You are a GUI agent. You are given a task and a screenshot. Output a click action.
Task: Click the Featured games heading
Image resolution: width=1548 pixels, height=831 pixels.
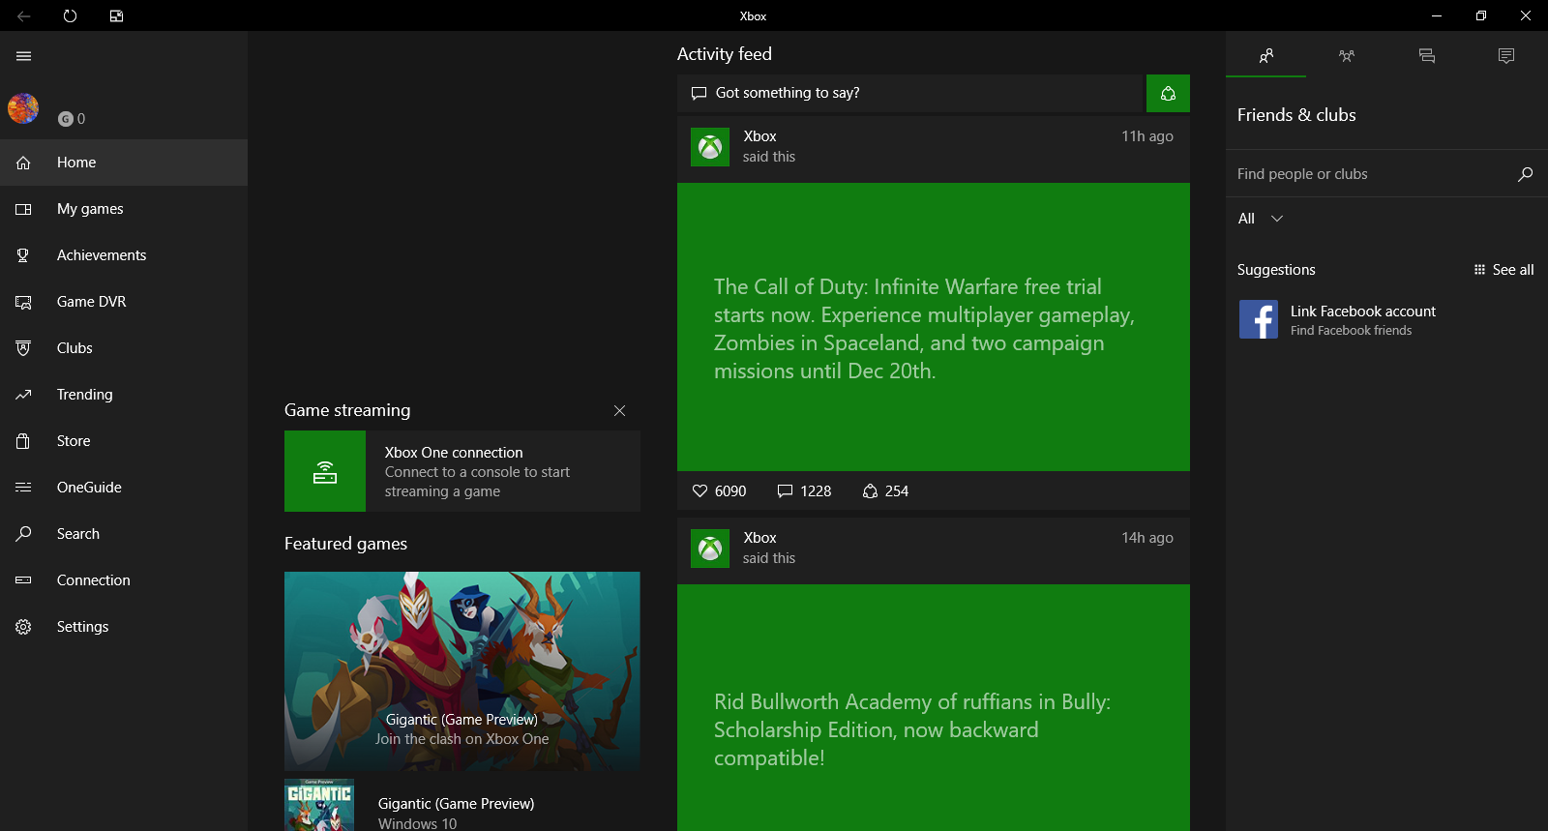345,544
